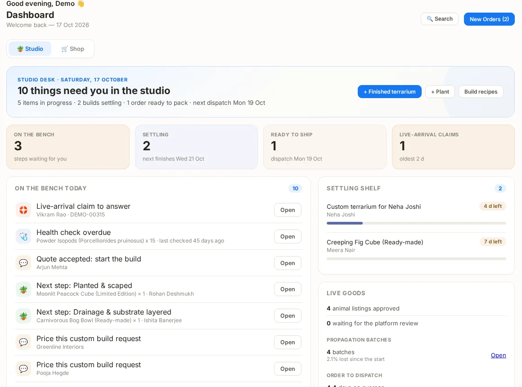Click the Settling Shelf count badge
This screenshot has width=522, height=387.
click(x=500, y=189)
